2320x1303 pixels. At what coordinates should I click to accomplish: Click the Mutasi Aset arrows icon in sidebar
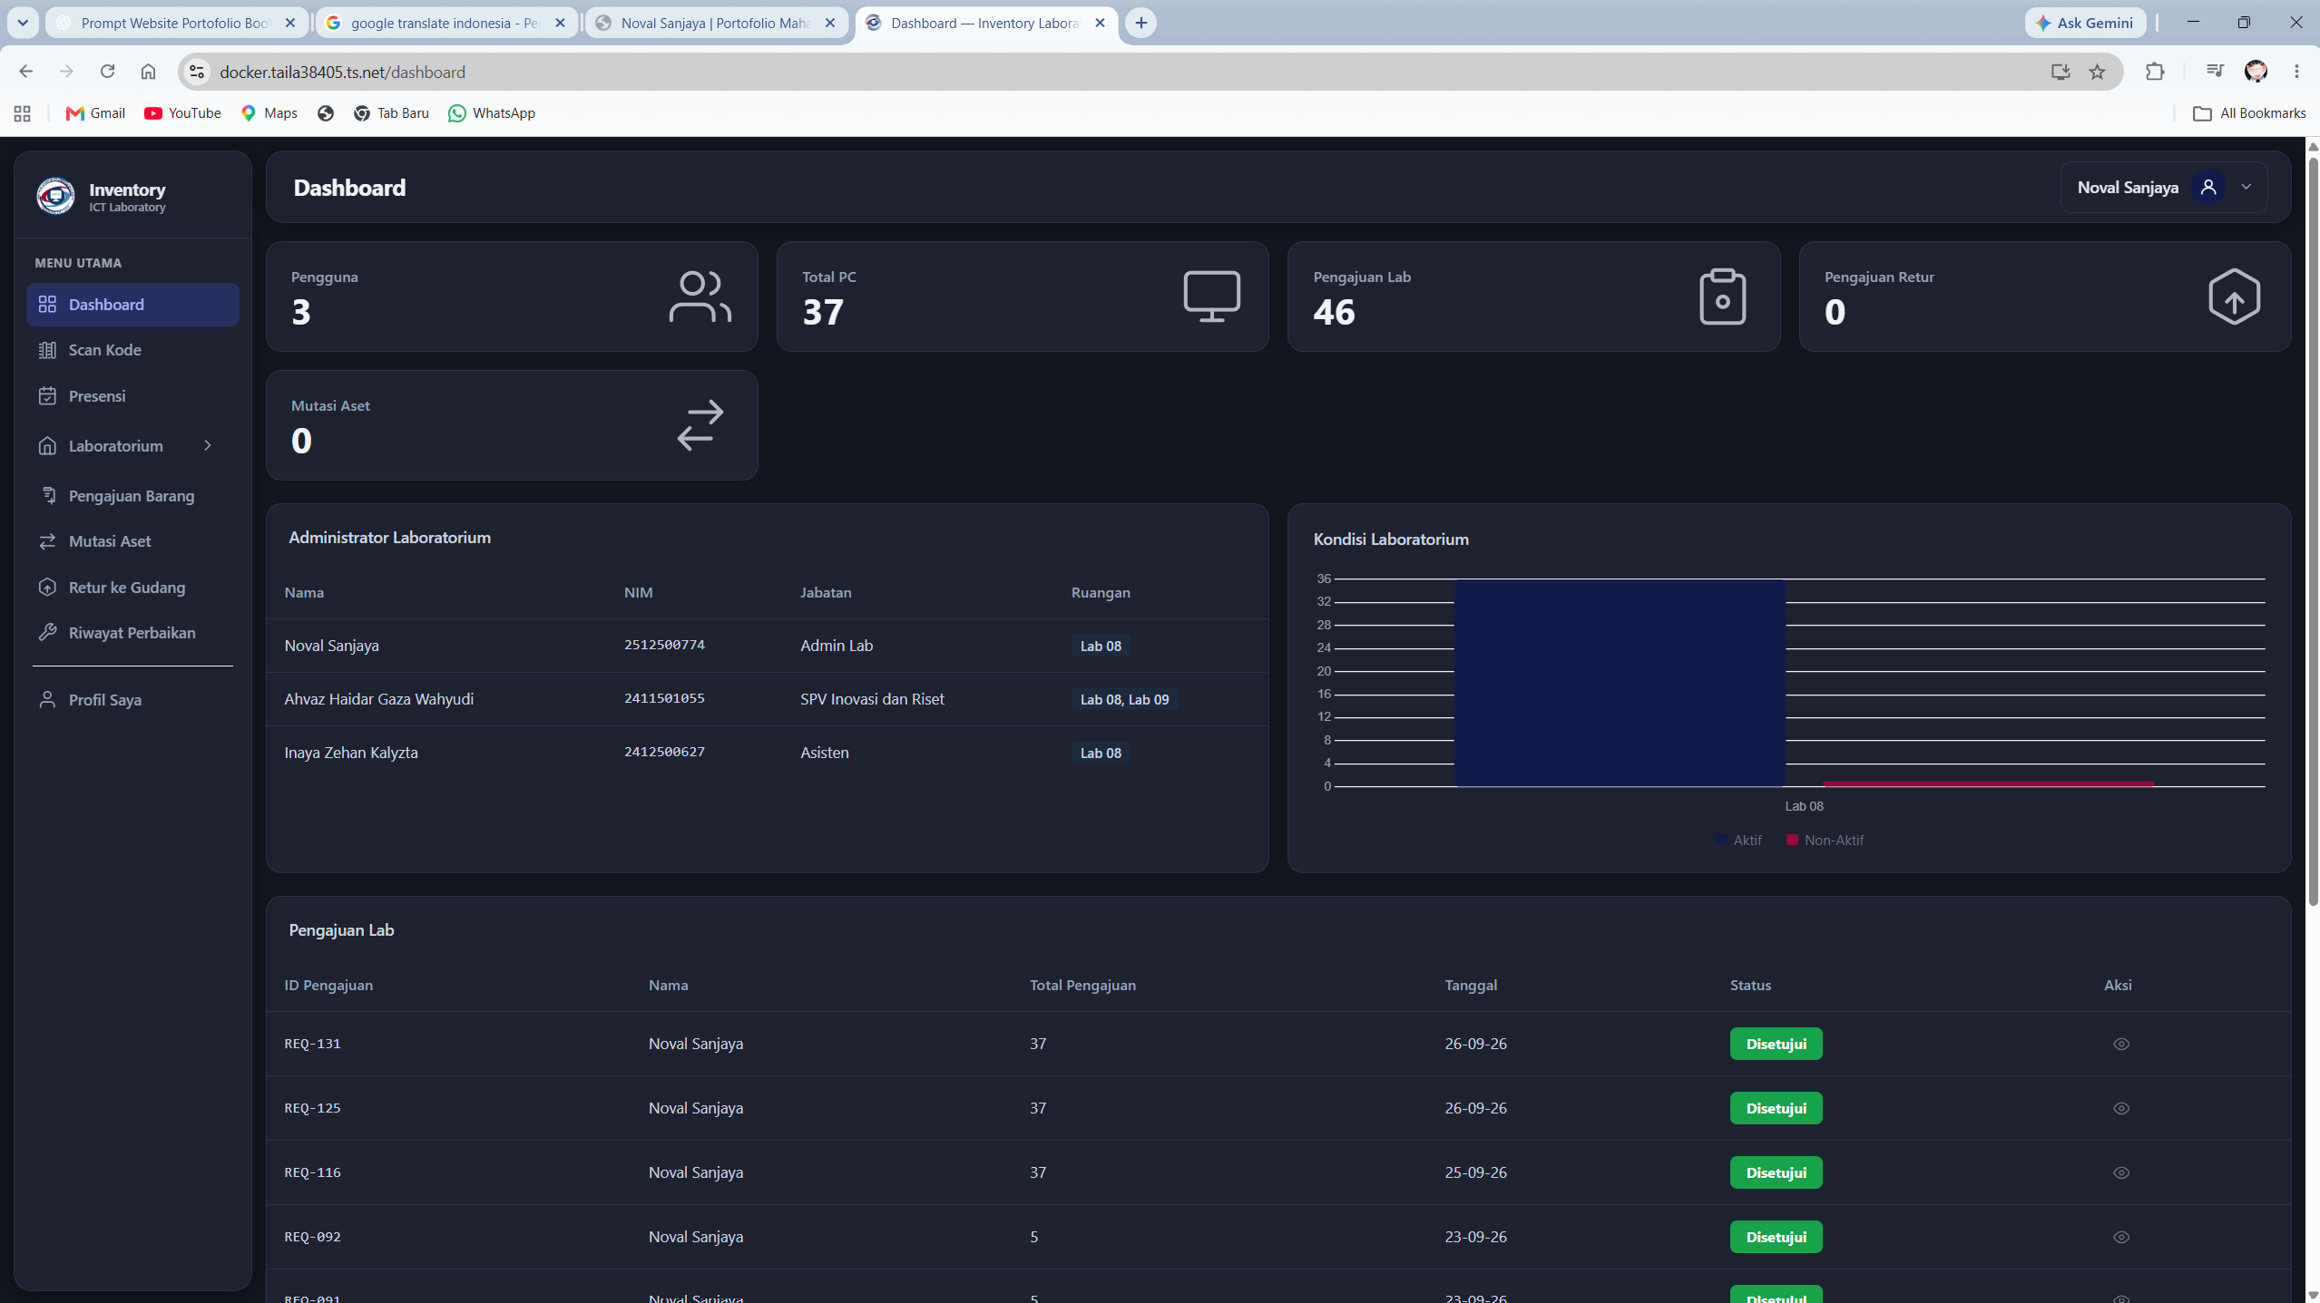pyautogui.click(x=47, y=541)
